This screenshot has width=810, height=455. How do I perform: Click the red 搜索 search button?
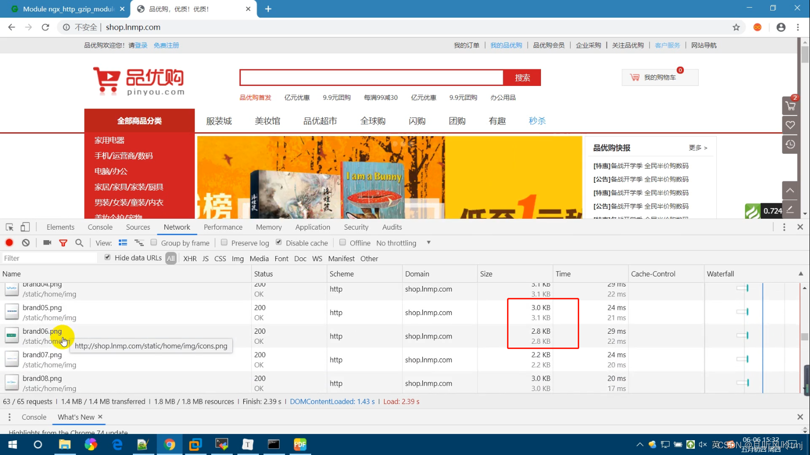(x=522, y=78)
